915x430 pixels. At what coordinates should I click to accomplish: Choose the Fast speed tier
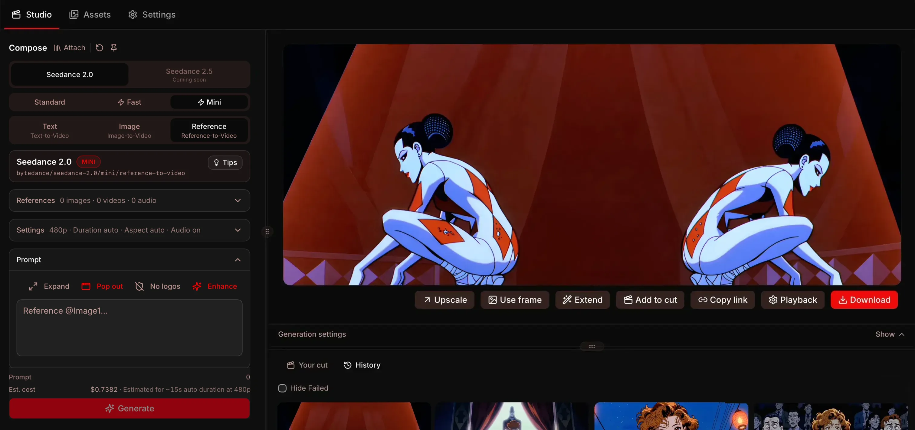[x=129, y=102]
